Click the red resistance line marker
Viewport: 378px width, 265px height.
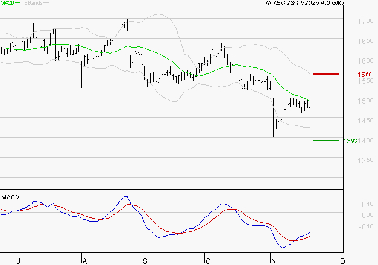pyautogui.click(x=326, y=74)
